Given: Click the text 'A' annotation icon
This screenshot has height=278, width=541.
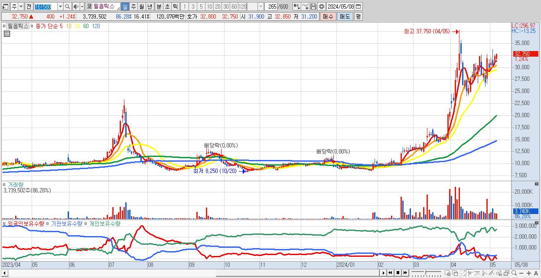Looking at the screenshot, I should pyautogui.click(x=536, y=273).
